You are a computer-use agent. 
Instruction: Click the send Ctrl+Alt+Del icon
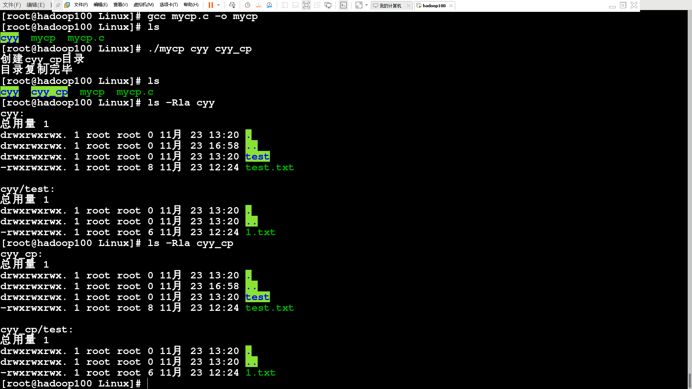[232, 5]
